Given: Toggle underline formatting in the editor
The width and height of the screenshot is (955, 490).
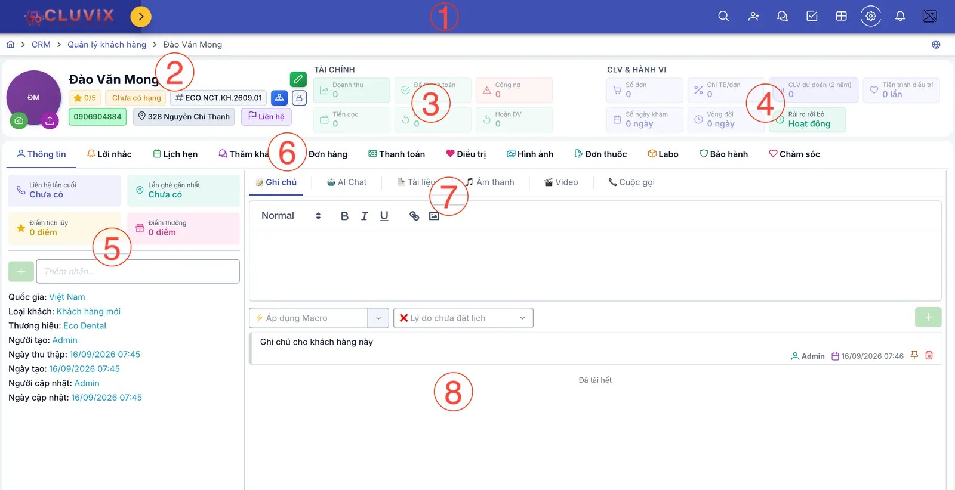Looking at the screenshot, I should coord(384,216).
